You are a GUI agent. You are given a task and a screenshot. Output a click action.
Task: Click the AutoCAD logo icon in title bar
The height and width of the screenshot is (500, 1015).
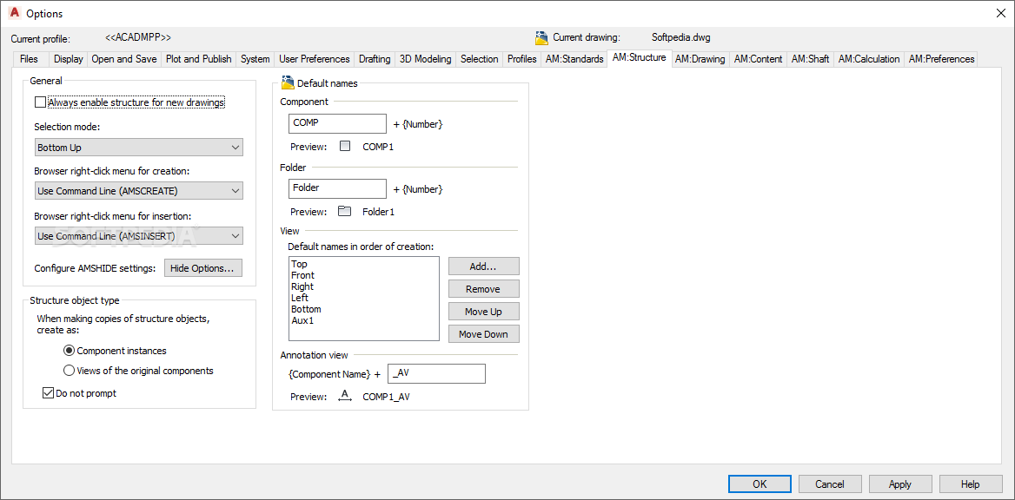[14, 12]
